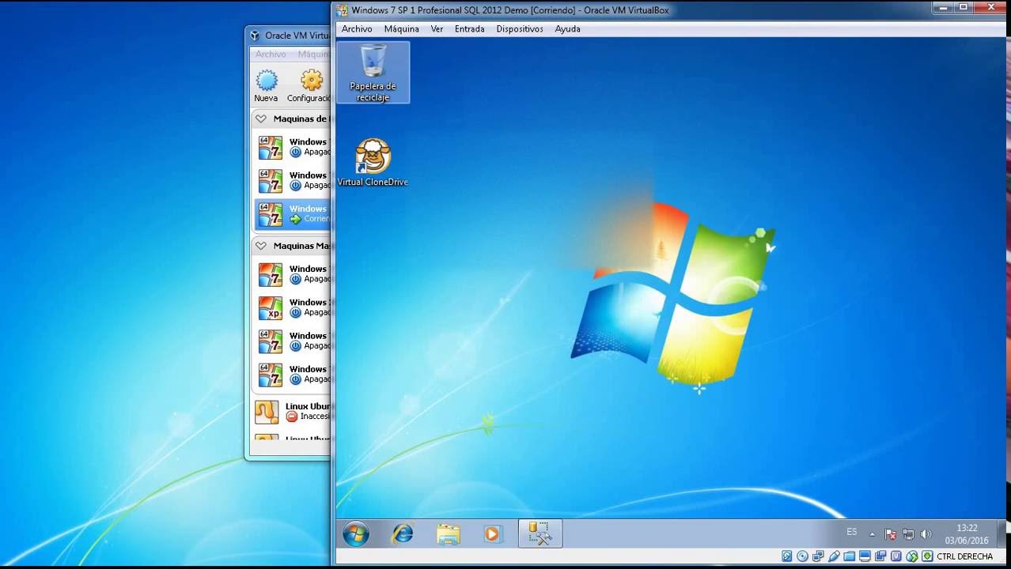Open the Papelera de reciclaje desktop icon
Screen dimensions: 1011x569
[373, 73]
